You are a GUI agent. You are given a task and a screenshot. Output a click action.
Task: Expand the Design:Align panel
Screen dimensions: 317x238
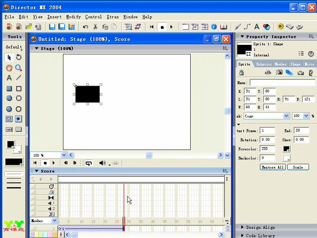point(243,227)
